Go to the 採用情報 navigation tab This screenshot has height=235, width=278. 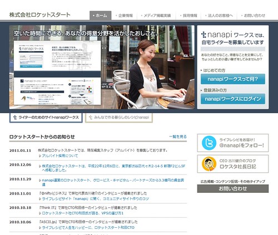tap(188, 16)
